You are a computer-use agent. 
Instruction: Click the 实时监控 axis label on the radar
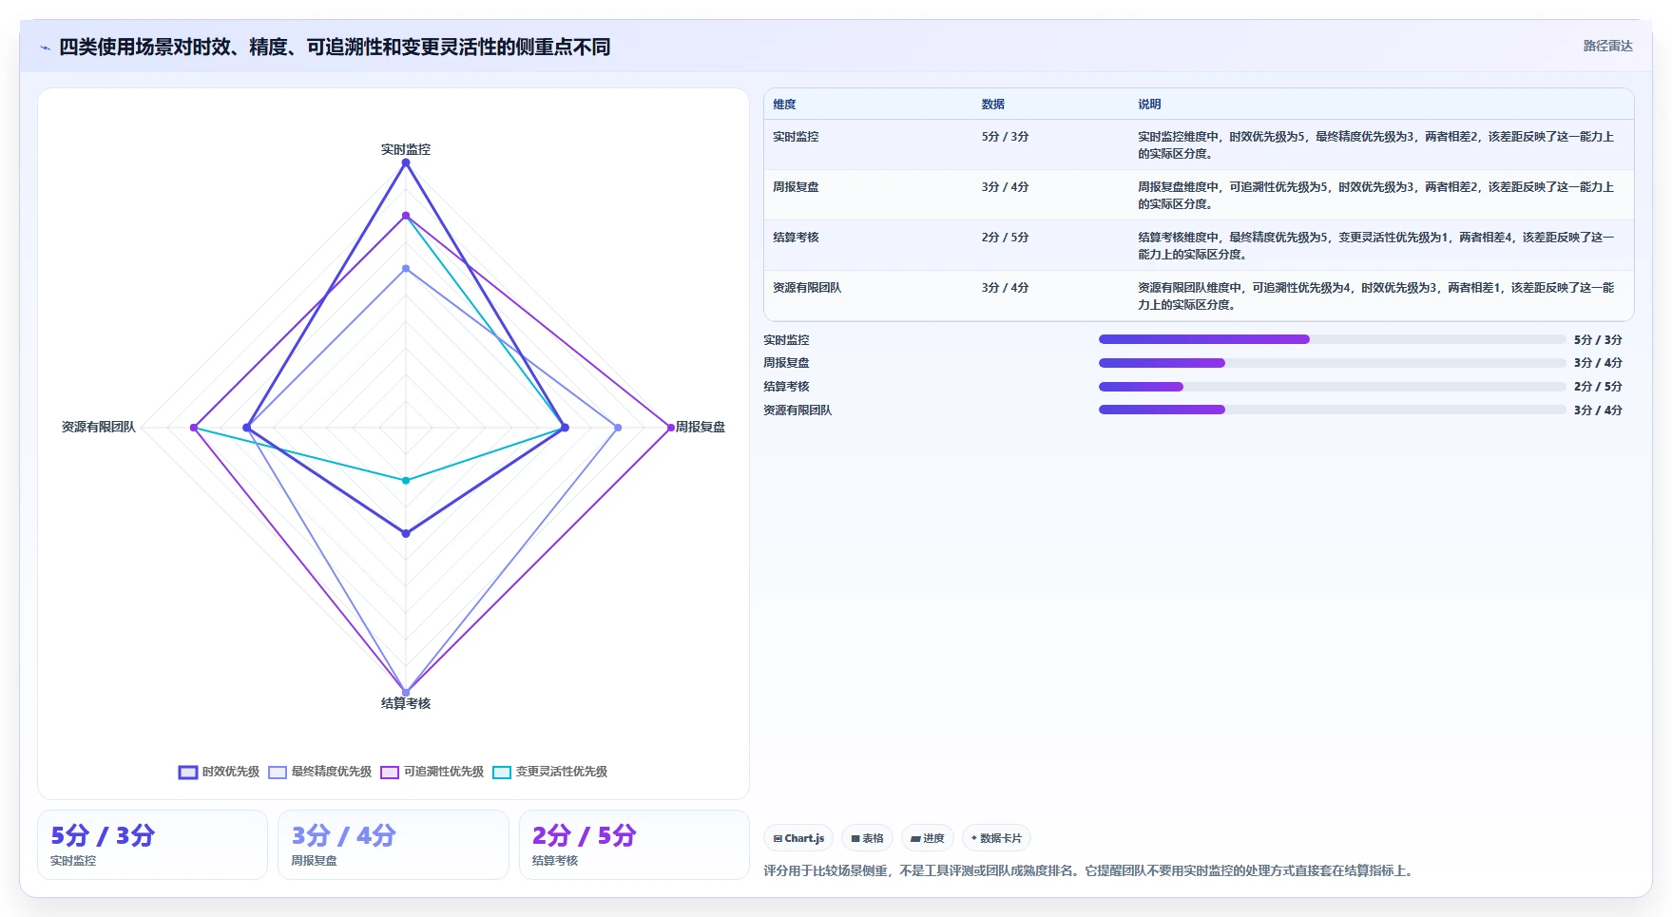tap(406, 149)
